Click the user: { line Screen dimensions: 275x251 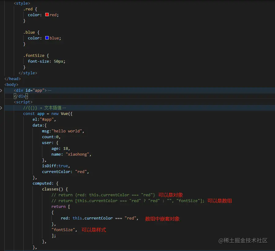[x=50, y=143]
